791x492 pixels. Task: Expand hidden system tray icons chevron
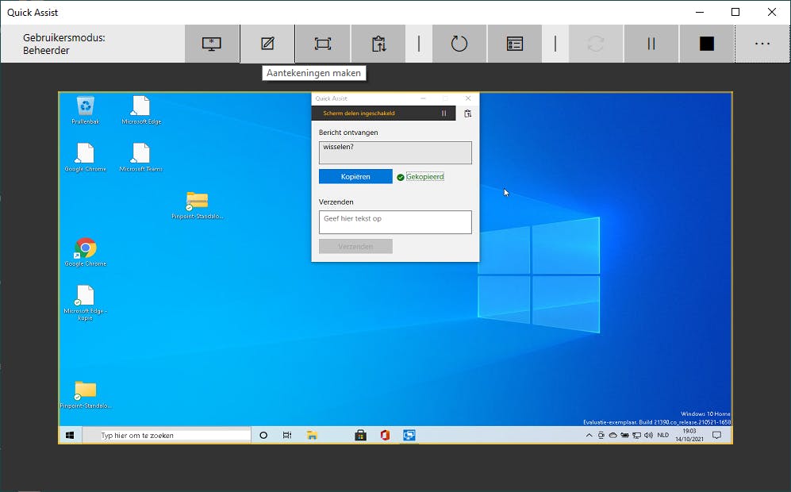coord(589,436)
